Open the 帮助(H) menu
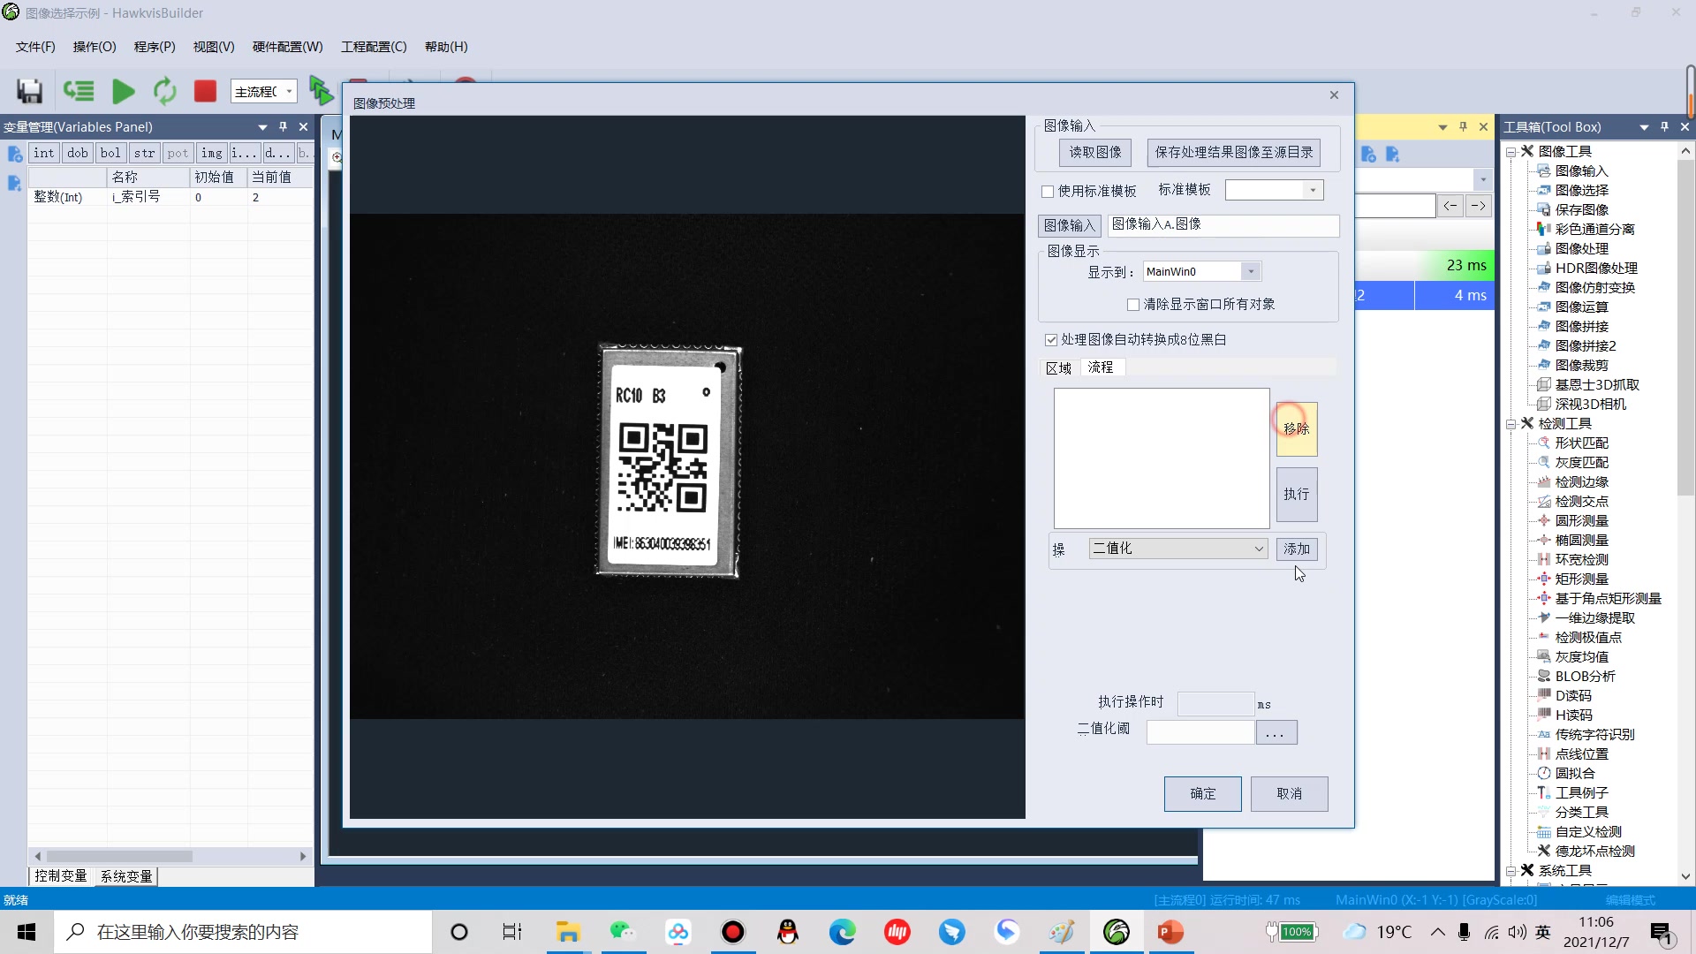1696x954 pixels. pyautogui.click(x=445, y=47)
